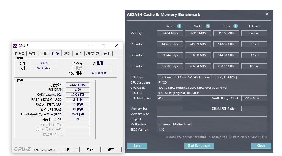Click the 通道数 value 双通道
Image resolution: width=282 pixels, height=156 pixels.
click(x=98, y=63)
